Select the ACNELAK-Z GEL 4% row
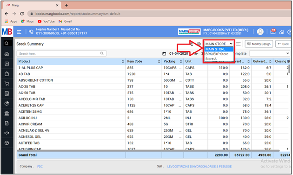 click(x=153, y=130)
